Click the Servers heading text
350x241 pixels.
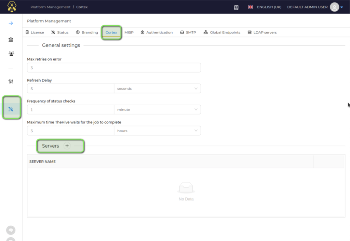point(51,146)
